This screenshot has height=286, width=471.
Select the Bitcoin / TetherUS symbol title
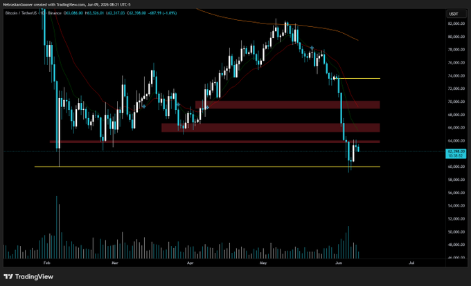21,13
